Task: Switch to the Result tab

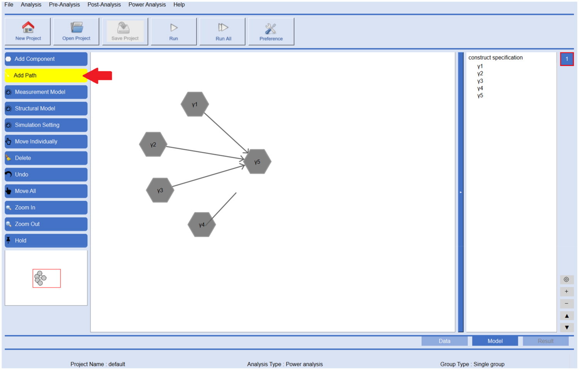Action: (545, 341)
